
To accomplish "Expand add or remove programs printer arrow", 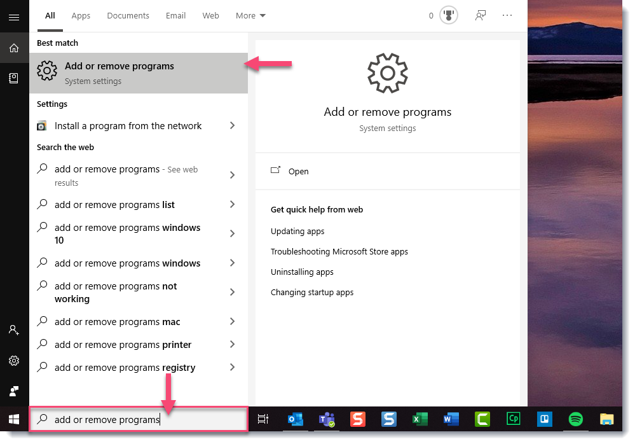I will pos(233,344).
